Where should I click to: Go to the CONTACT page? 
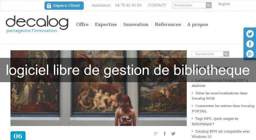click(157, 5)
